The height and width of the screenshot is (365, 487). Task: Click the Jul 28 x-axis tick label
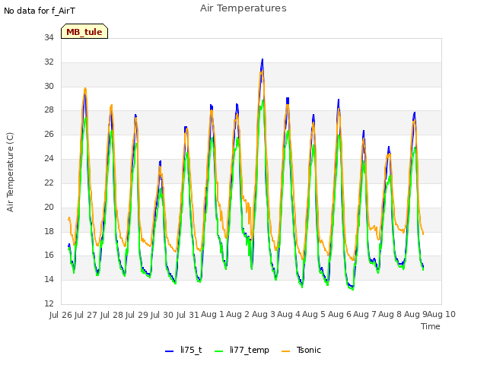coord(112,315)
